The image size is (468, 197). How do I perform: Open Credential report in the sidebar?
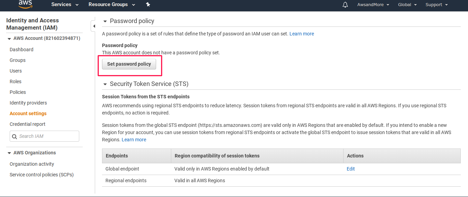coord(28,124)
